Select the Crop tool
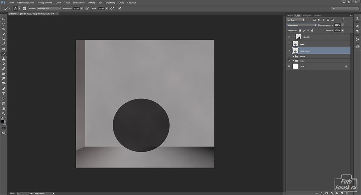Viewport: 361px width, 195px height. point(4,39)
